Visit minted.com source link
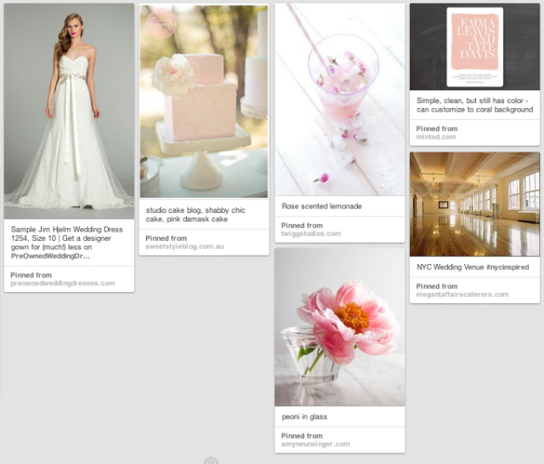This screenshot has height=464, width=544. click(x=436, y=136)
